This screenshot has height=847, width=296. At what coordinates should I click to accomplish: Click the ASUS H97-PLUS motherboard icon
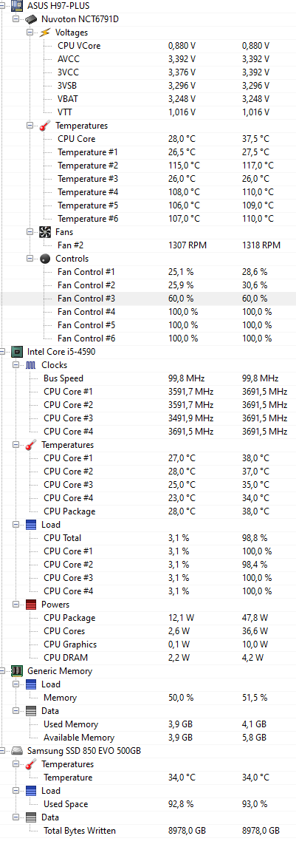17,6
